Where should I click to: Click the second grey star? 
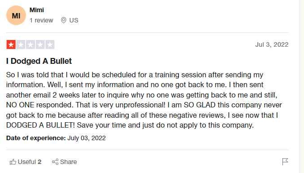click(21, 44)
